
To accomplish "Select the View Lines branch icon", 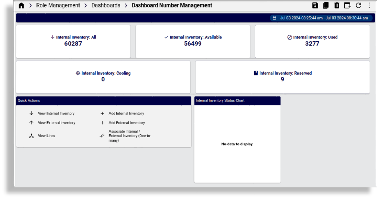I will [31, 135].
